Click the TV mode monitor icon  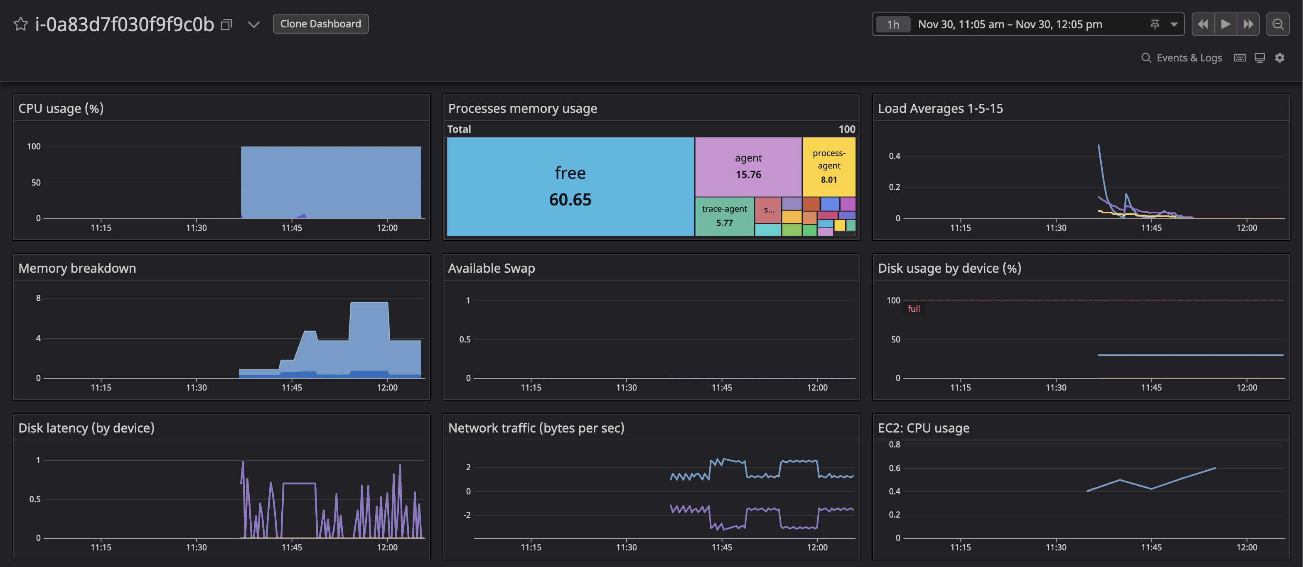(x=1259, y=58)
